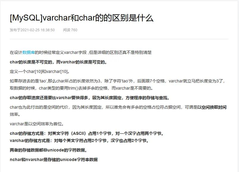Image resolution: width=239 pixels, height=172 pixels.
Task: Click the article title about varchar和char
Action: coord(82,18)
